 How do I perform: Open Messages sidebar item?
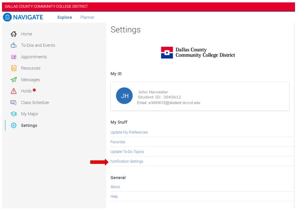(31, 80)
